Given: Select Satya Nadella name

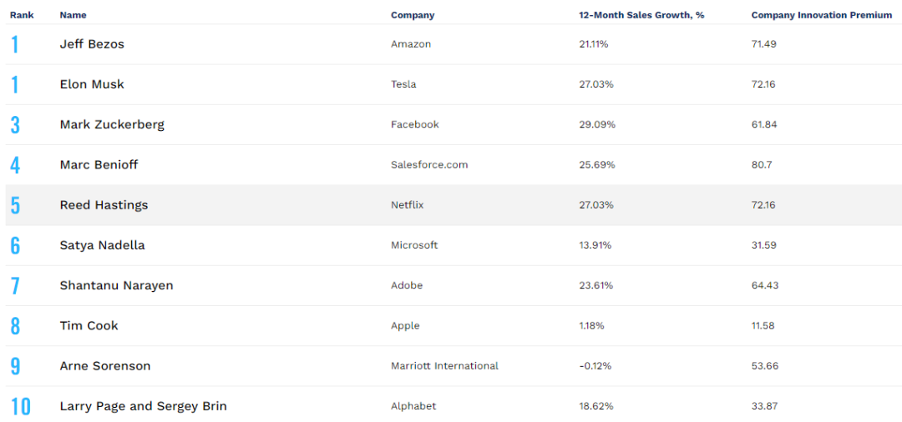Looking at the screenshot, I should click(x=103, y=245).
